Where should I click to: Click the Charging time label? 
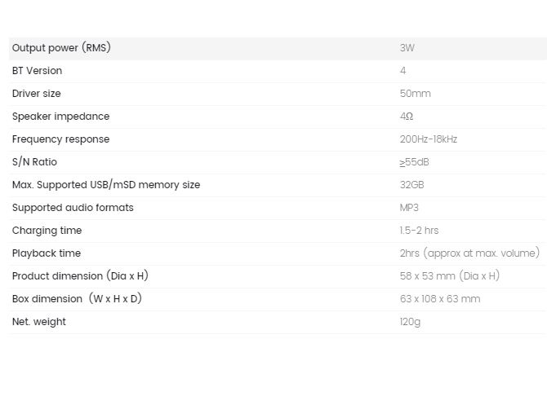click(47, 231)
